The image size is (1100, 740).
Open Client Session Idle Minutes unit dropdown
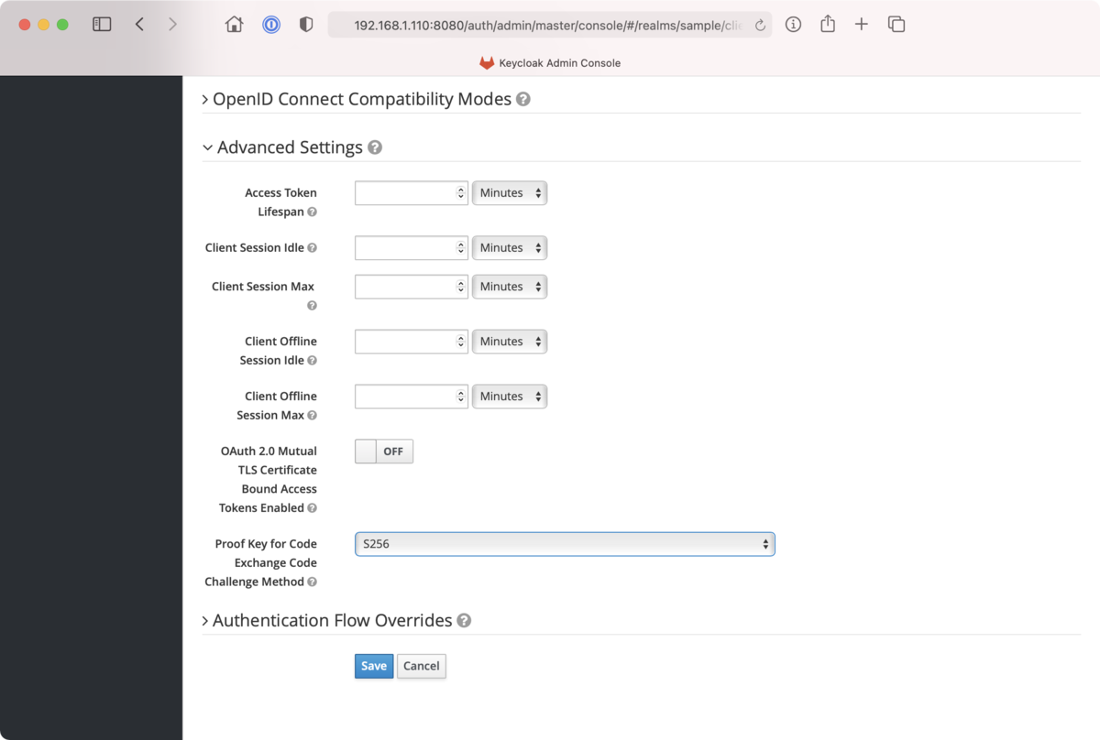click(x=510, y=248)
